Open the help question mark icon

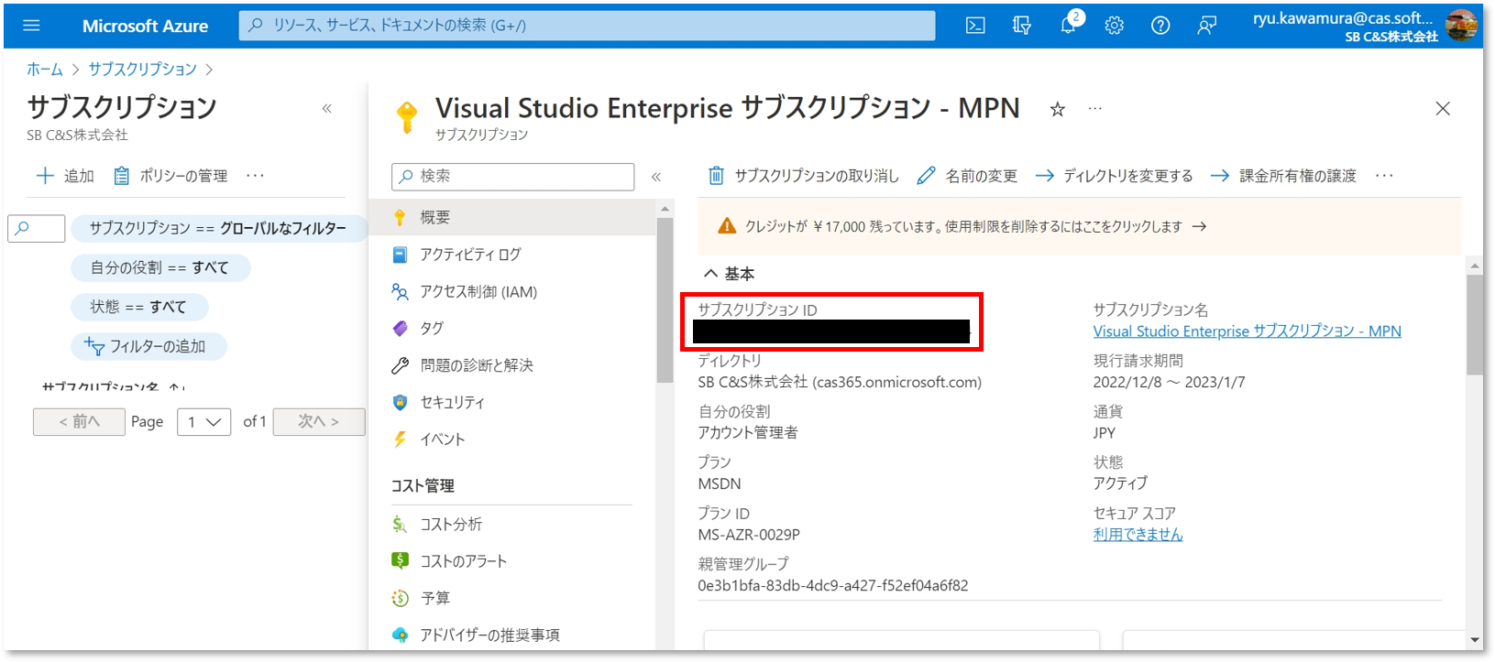tap(1160, 26)
